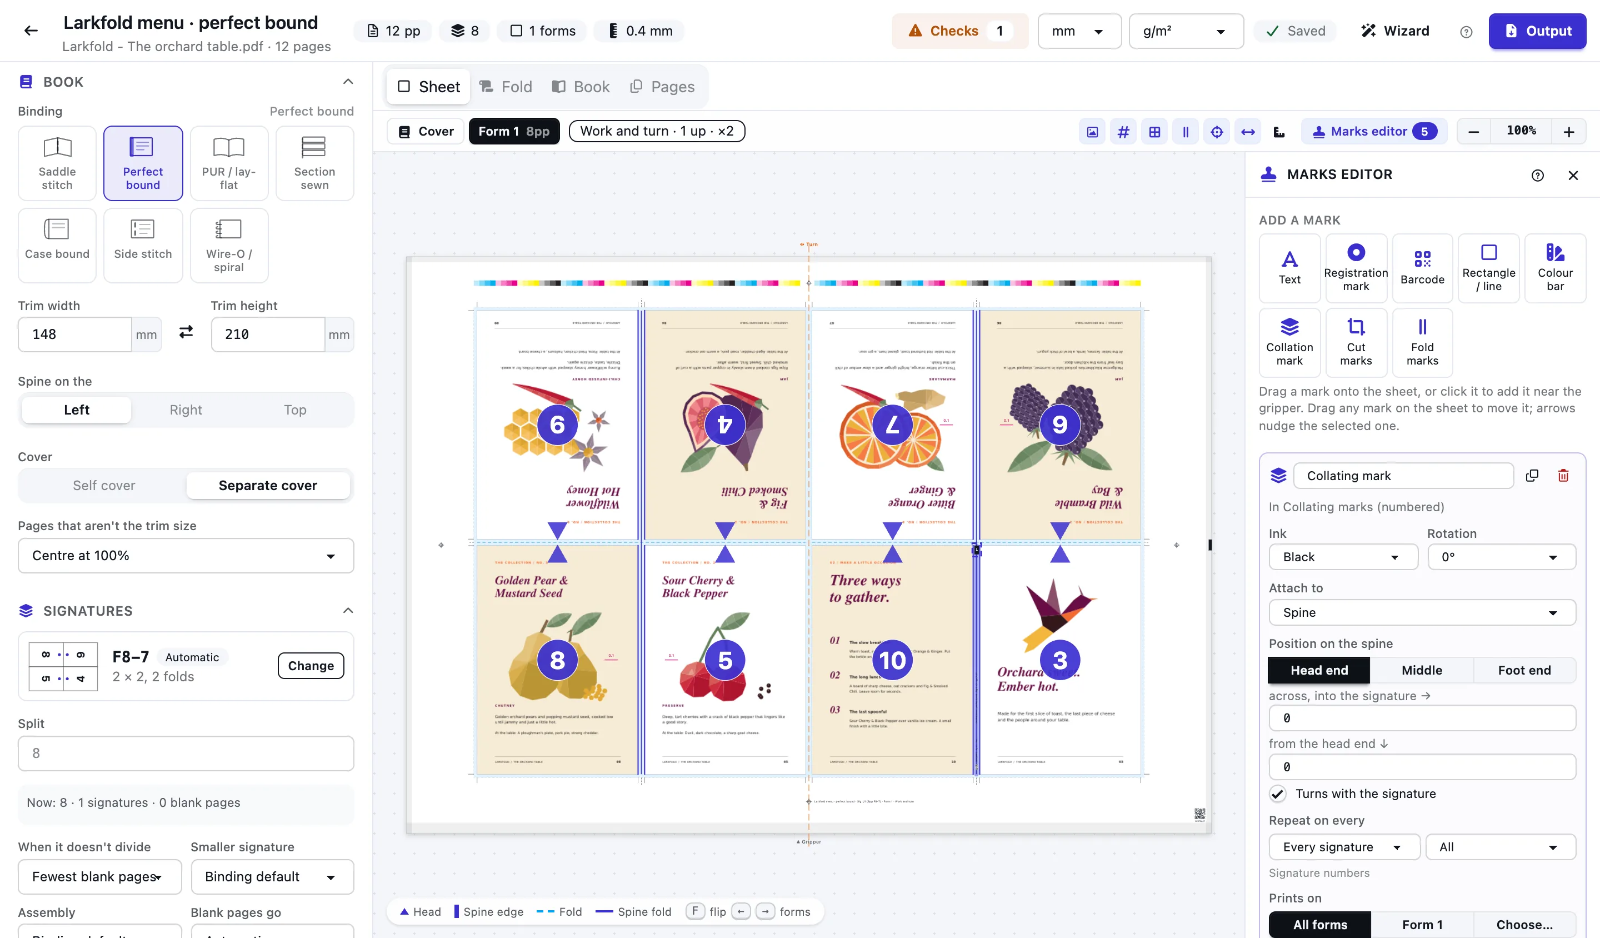Swap trim width and height
The image size is (1600, 938).
click(x=186, y=332)
